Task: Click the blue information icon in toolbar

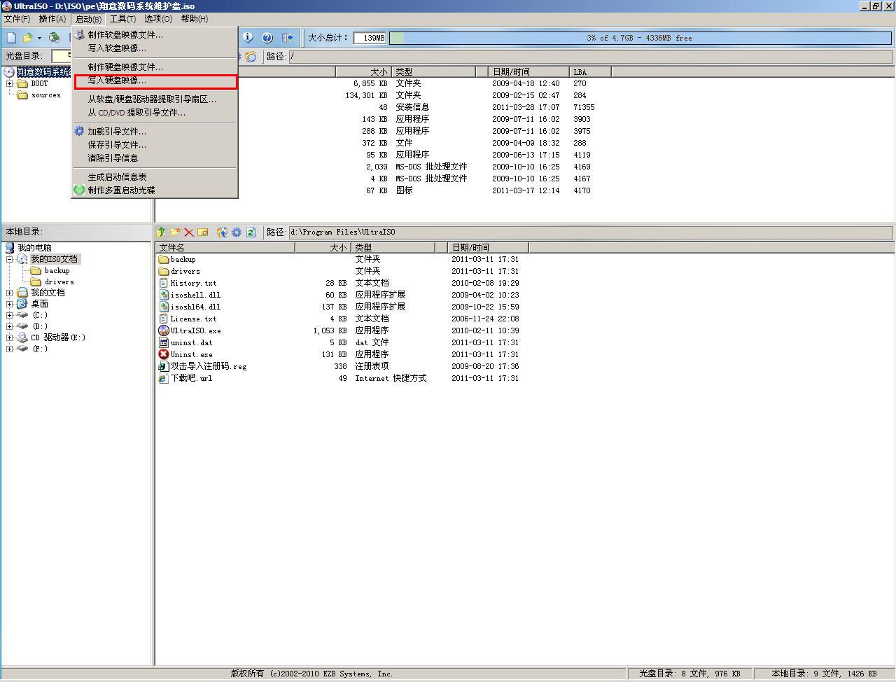Action: [x=248, y=38]
